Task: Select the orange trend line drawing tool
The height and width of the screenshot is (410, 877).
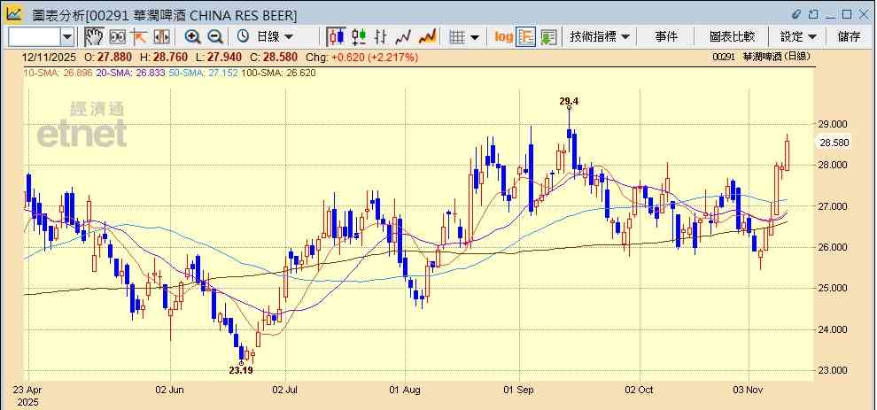Action: (138, 36)
